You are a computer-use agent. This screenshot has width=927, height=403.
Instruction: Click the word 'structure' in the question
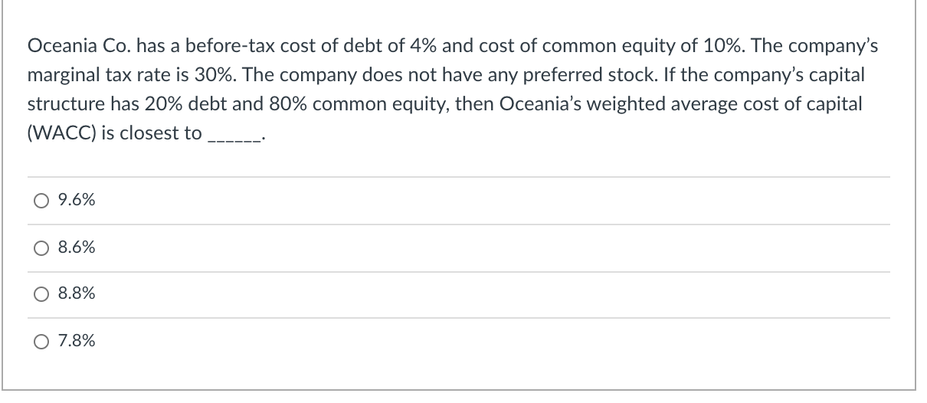[61, 104]
